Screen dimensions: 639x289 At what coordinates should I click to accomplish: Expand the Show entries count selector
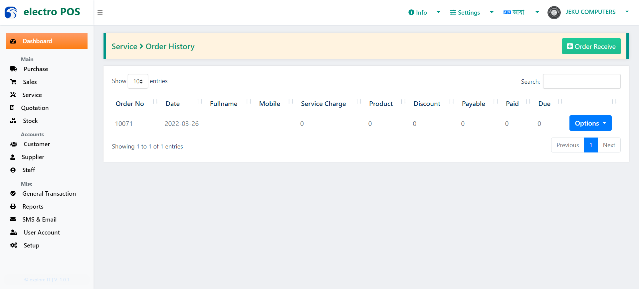138,81
